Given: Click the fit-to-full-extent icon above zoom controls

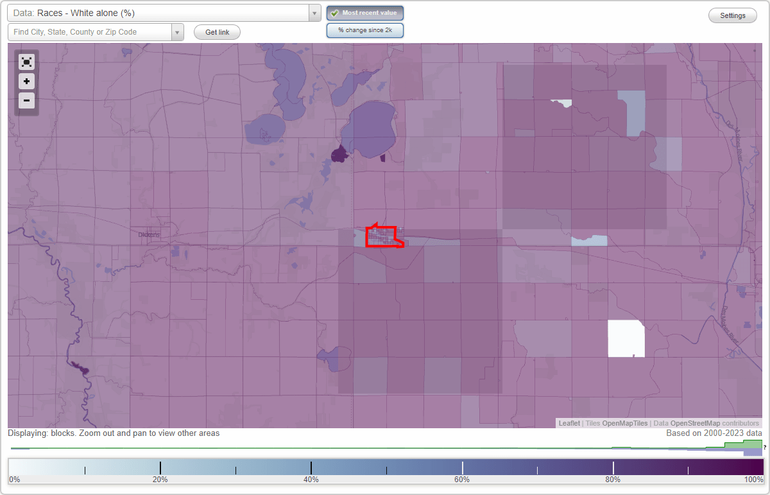Looking at the screenshot, I should tap(26, 62).
